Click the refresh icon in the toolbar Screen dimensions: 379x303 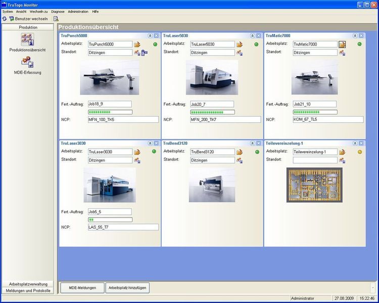pyautogui.click(x=5, y=19)
